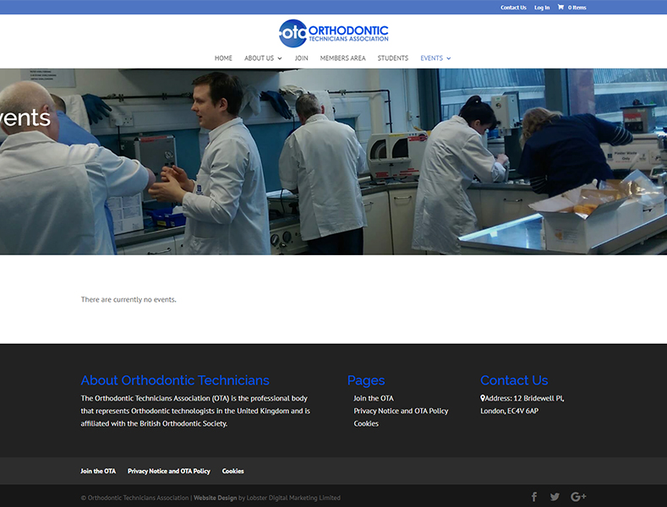
Task: Click the OTA logo in the header
Action: pos(333,33)
